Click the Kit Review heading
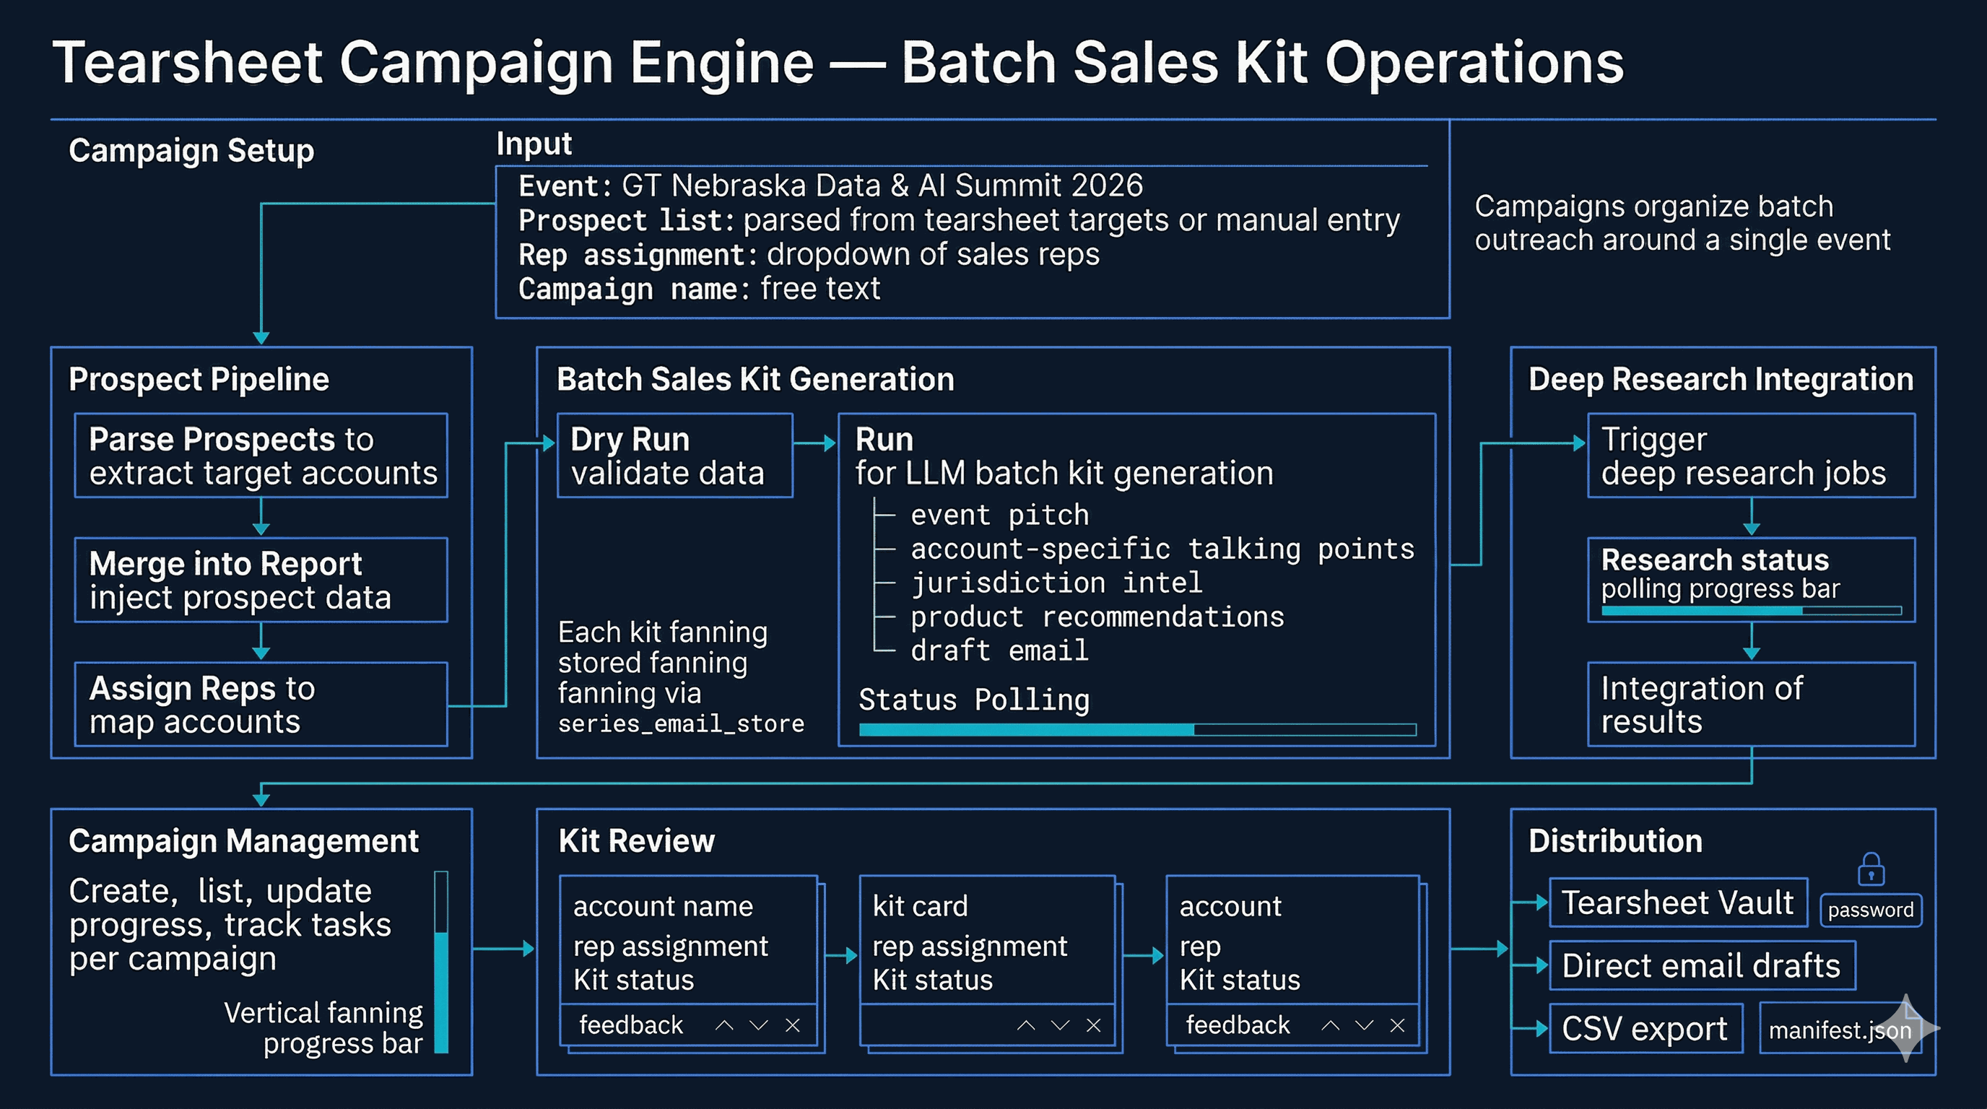The height and width of the screenshot is (1109, 1987). pyautogui.click(x=636, y=840)
